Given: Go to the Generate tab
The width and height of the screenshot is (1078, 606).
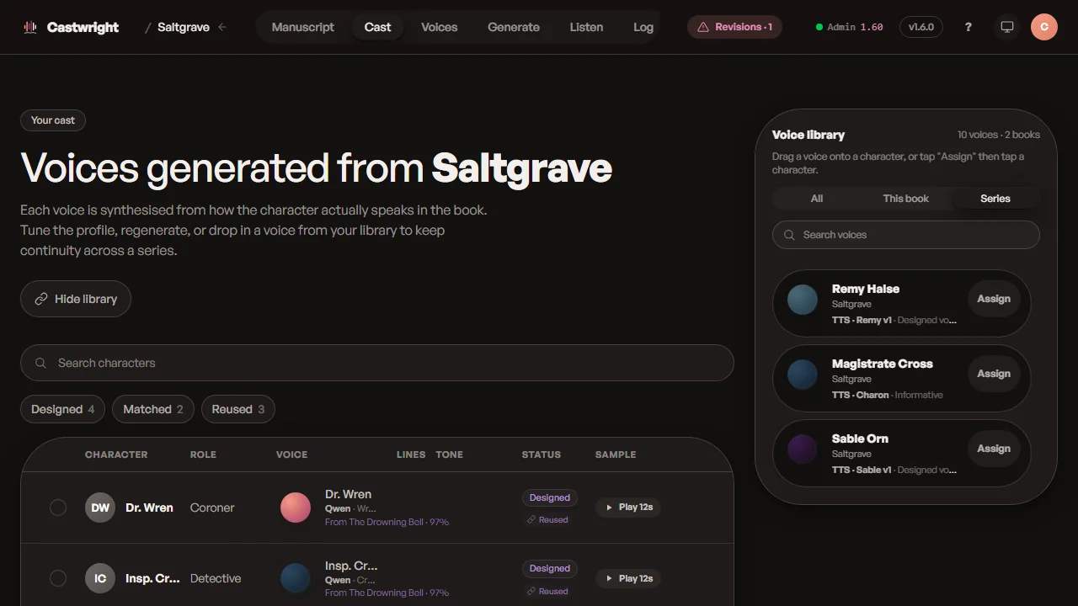Looking at the screenshot, I should (x=514, y=27).
